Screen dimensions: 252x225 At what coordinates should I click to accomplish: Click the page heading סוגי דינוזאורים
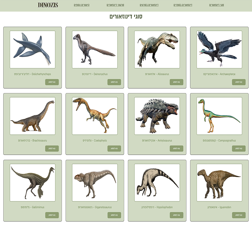point(126,17)
